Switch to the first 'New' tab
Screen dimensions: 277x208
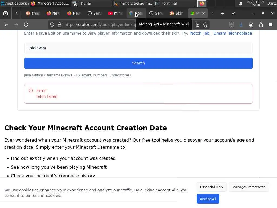pos(53,13)
